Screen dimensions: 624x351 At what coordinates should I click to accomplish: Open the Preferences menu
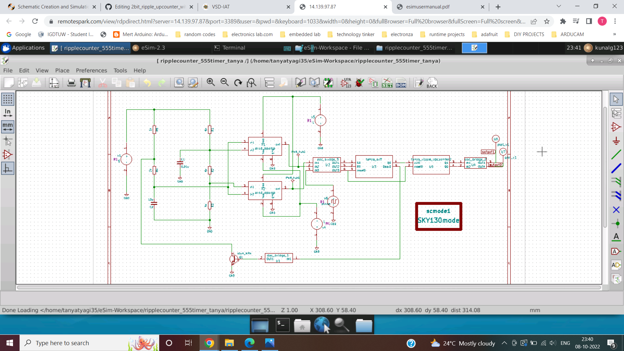tap(91, 70)
